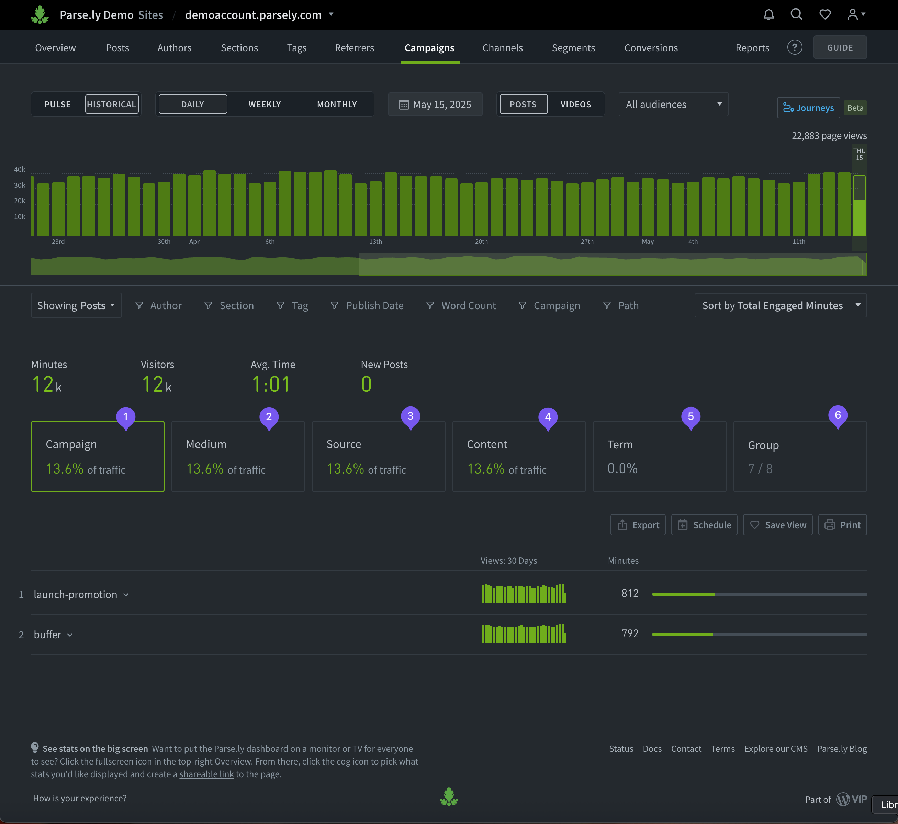The image size is (898, 824).
Task: Click the Tag filter funnel icon
Action: pyautogui.click(x=281, y=305)
